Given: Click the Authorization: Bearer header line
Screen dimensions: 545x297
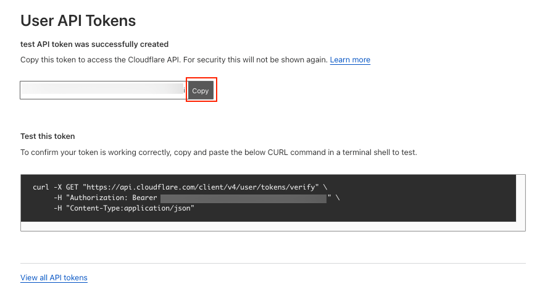Looking at the screenshot, I should [x=106, y=198].
